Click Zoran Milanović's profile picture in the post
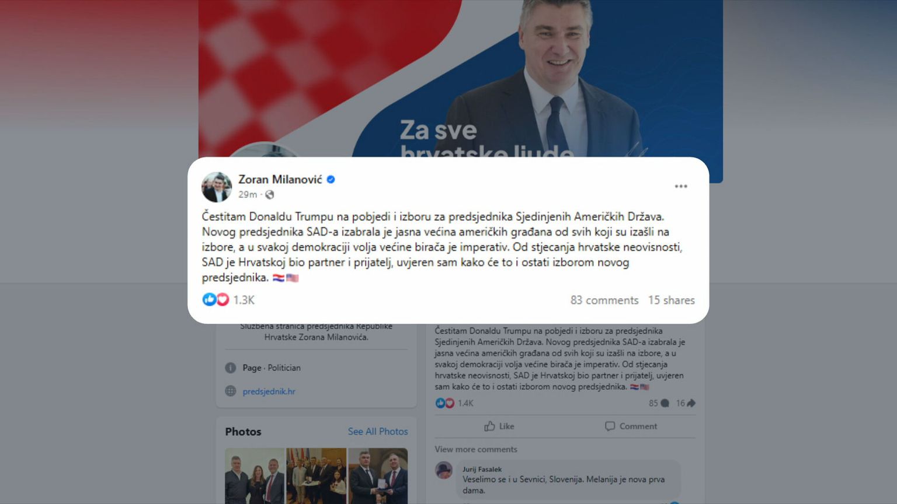 click(x=217, y=187)
